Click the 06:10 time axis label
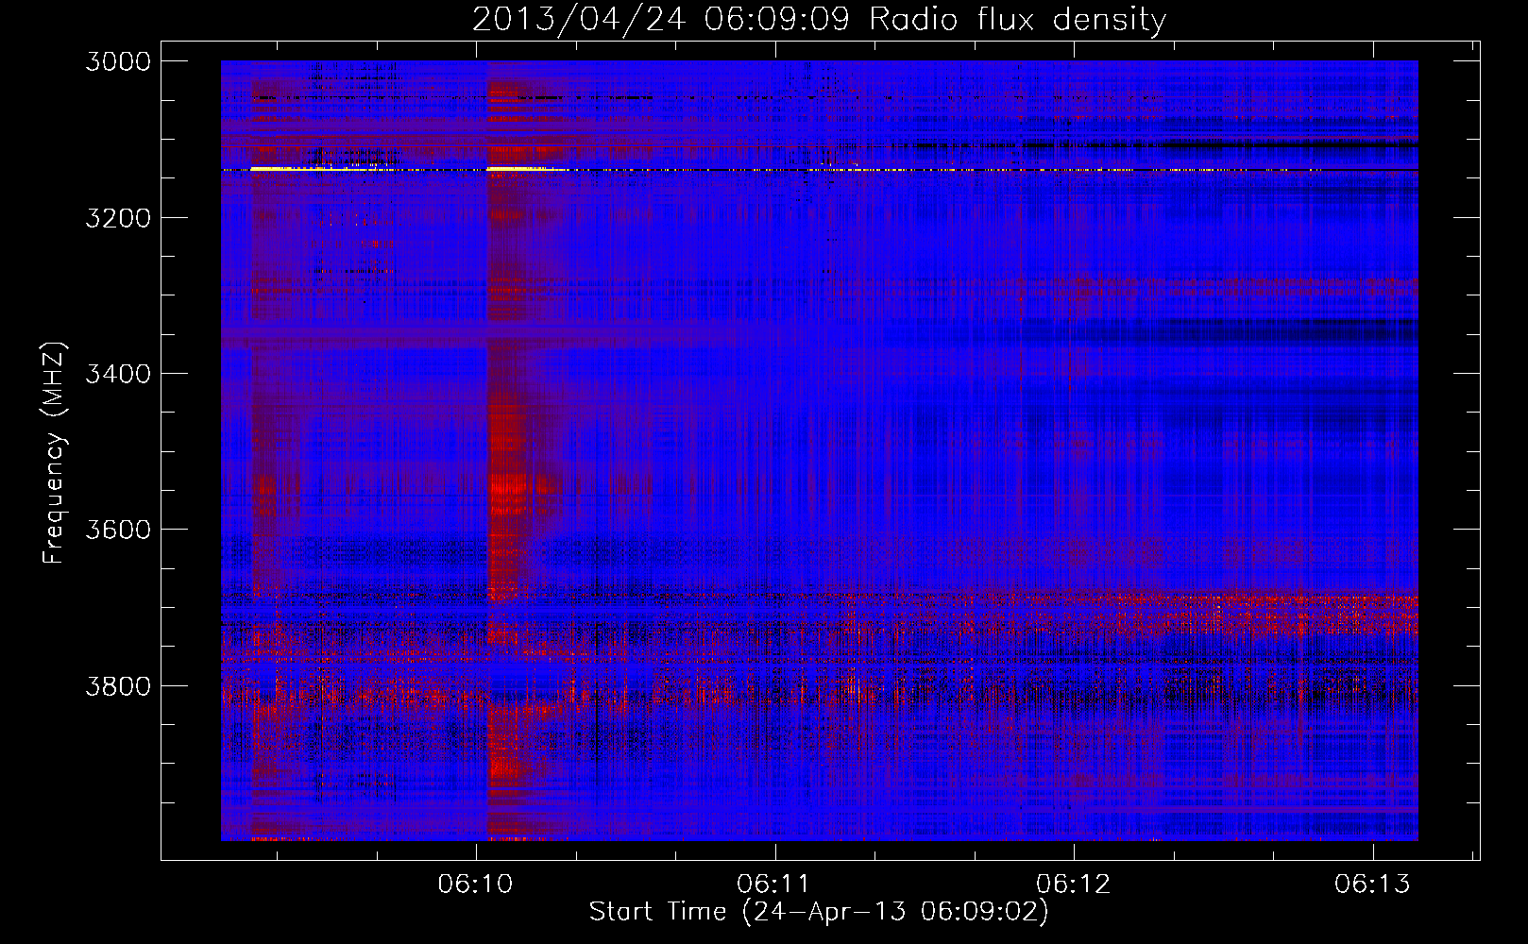1528x944 pixels. 476,884
